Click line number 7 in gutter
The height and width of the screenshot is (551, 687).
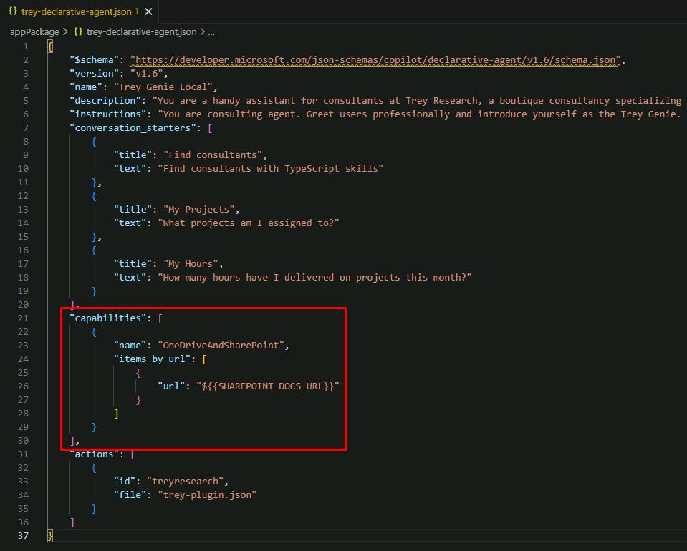[26, 128]
